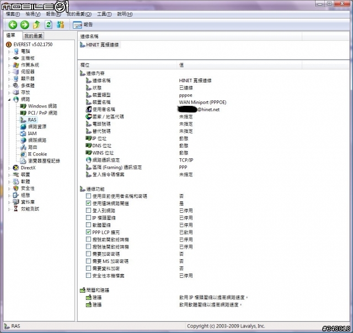Screen dimensions: 353x333
Task: Collapse the 網路 tree node
Action: coord(9,100)
